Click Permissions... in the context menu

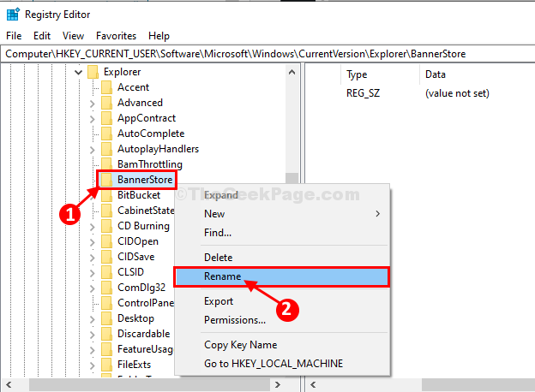234,320
